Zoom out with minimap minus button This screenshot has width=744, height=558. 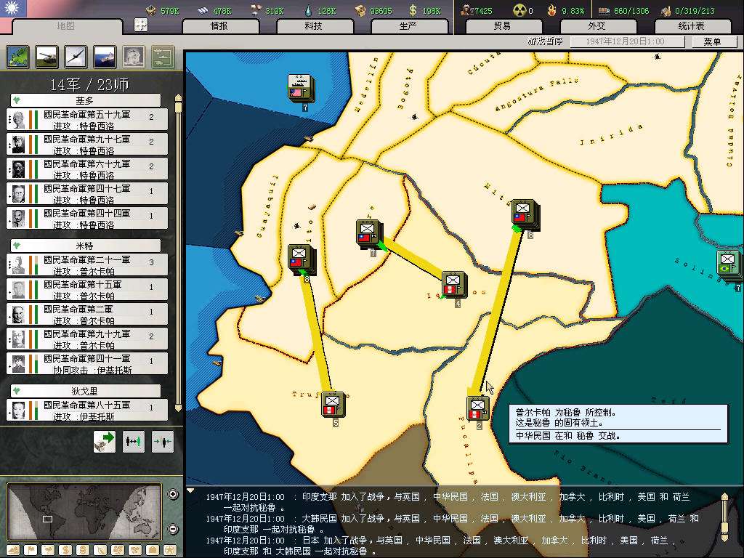(173, 528)
